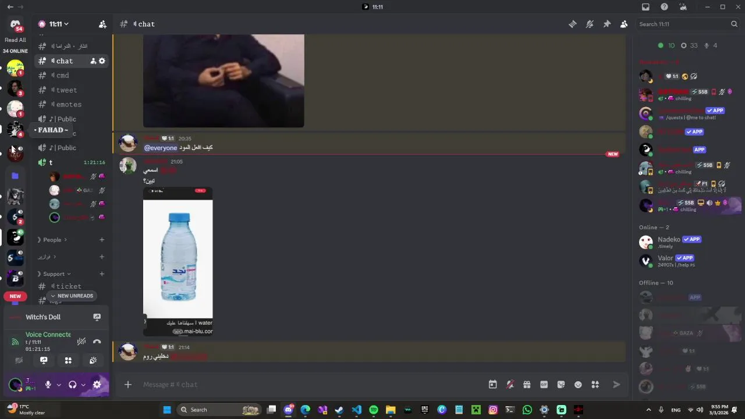Open Spotify from the Windows taskbar
This screenshot has width=745, height=419.
click(x=374, y=410)
